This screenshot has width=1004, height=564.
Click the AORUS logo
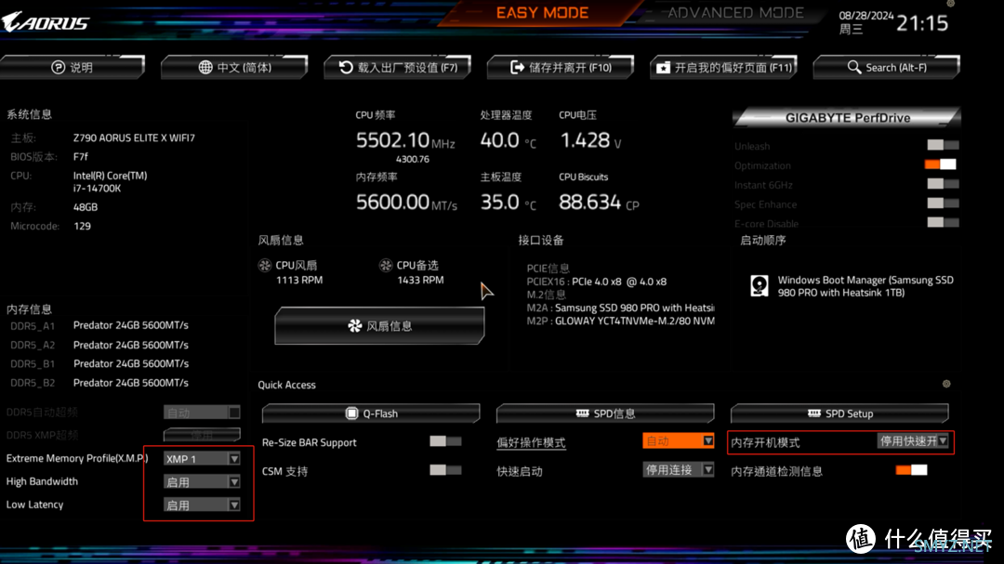(46, 22)
